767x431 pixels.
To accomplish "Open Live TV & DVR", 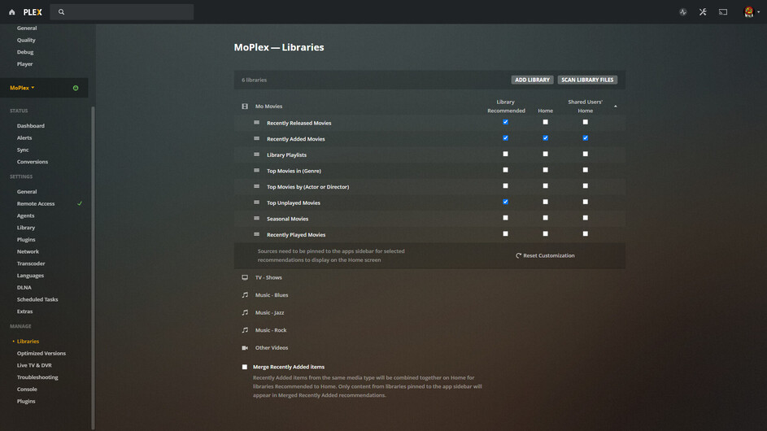I will click(x=34, y=365).
